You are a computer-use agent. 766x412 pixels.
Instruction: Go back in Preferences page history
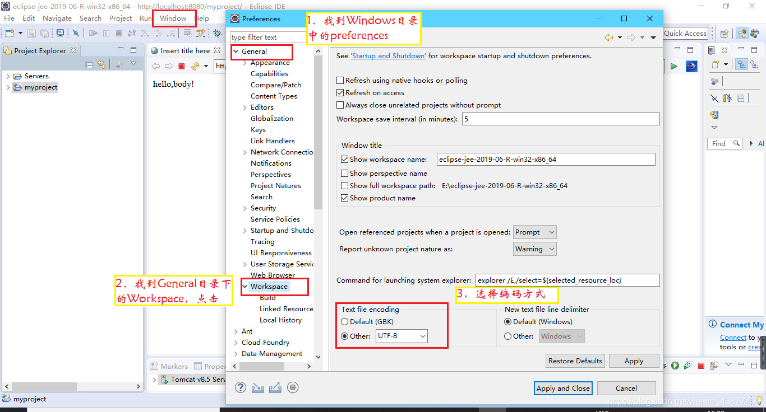tap(609, 38)
